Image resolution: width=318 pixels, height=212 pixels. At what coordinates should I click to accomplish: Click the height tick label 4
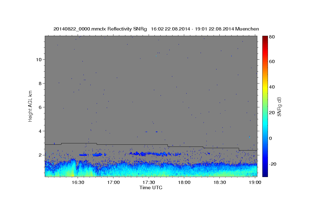click(x=40, y=131)
